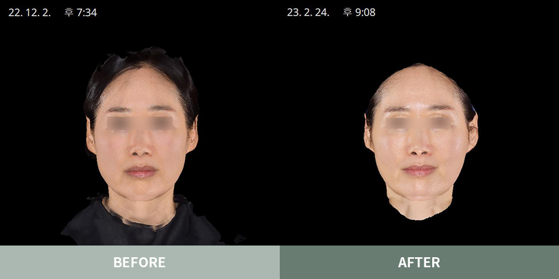The height and width of the screenshot is (279, 559).
Task: Click the BEFORE label bar
Action: [140, 262]
